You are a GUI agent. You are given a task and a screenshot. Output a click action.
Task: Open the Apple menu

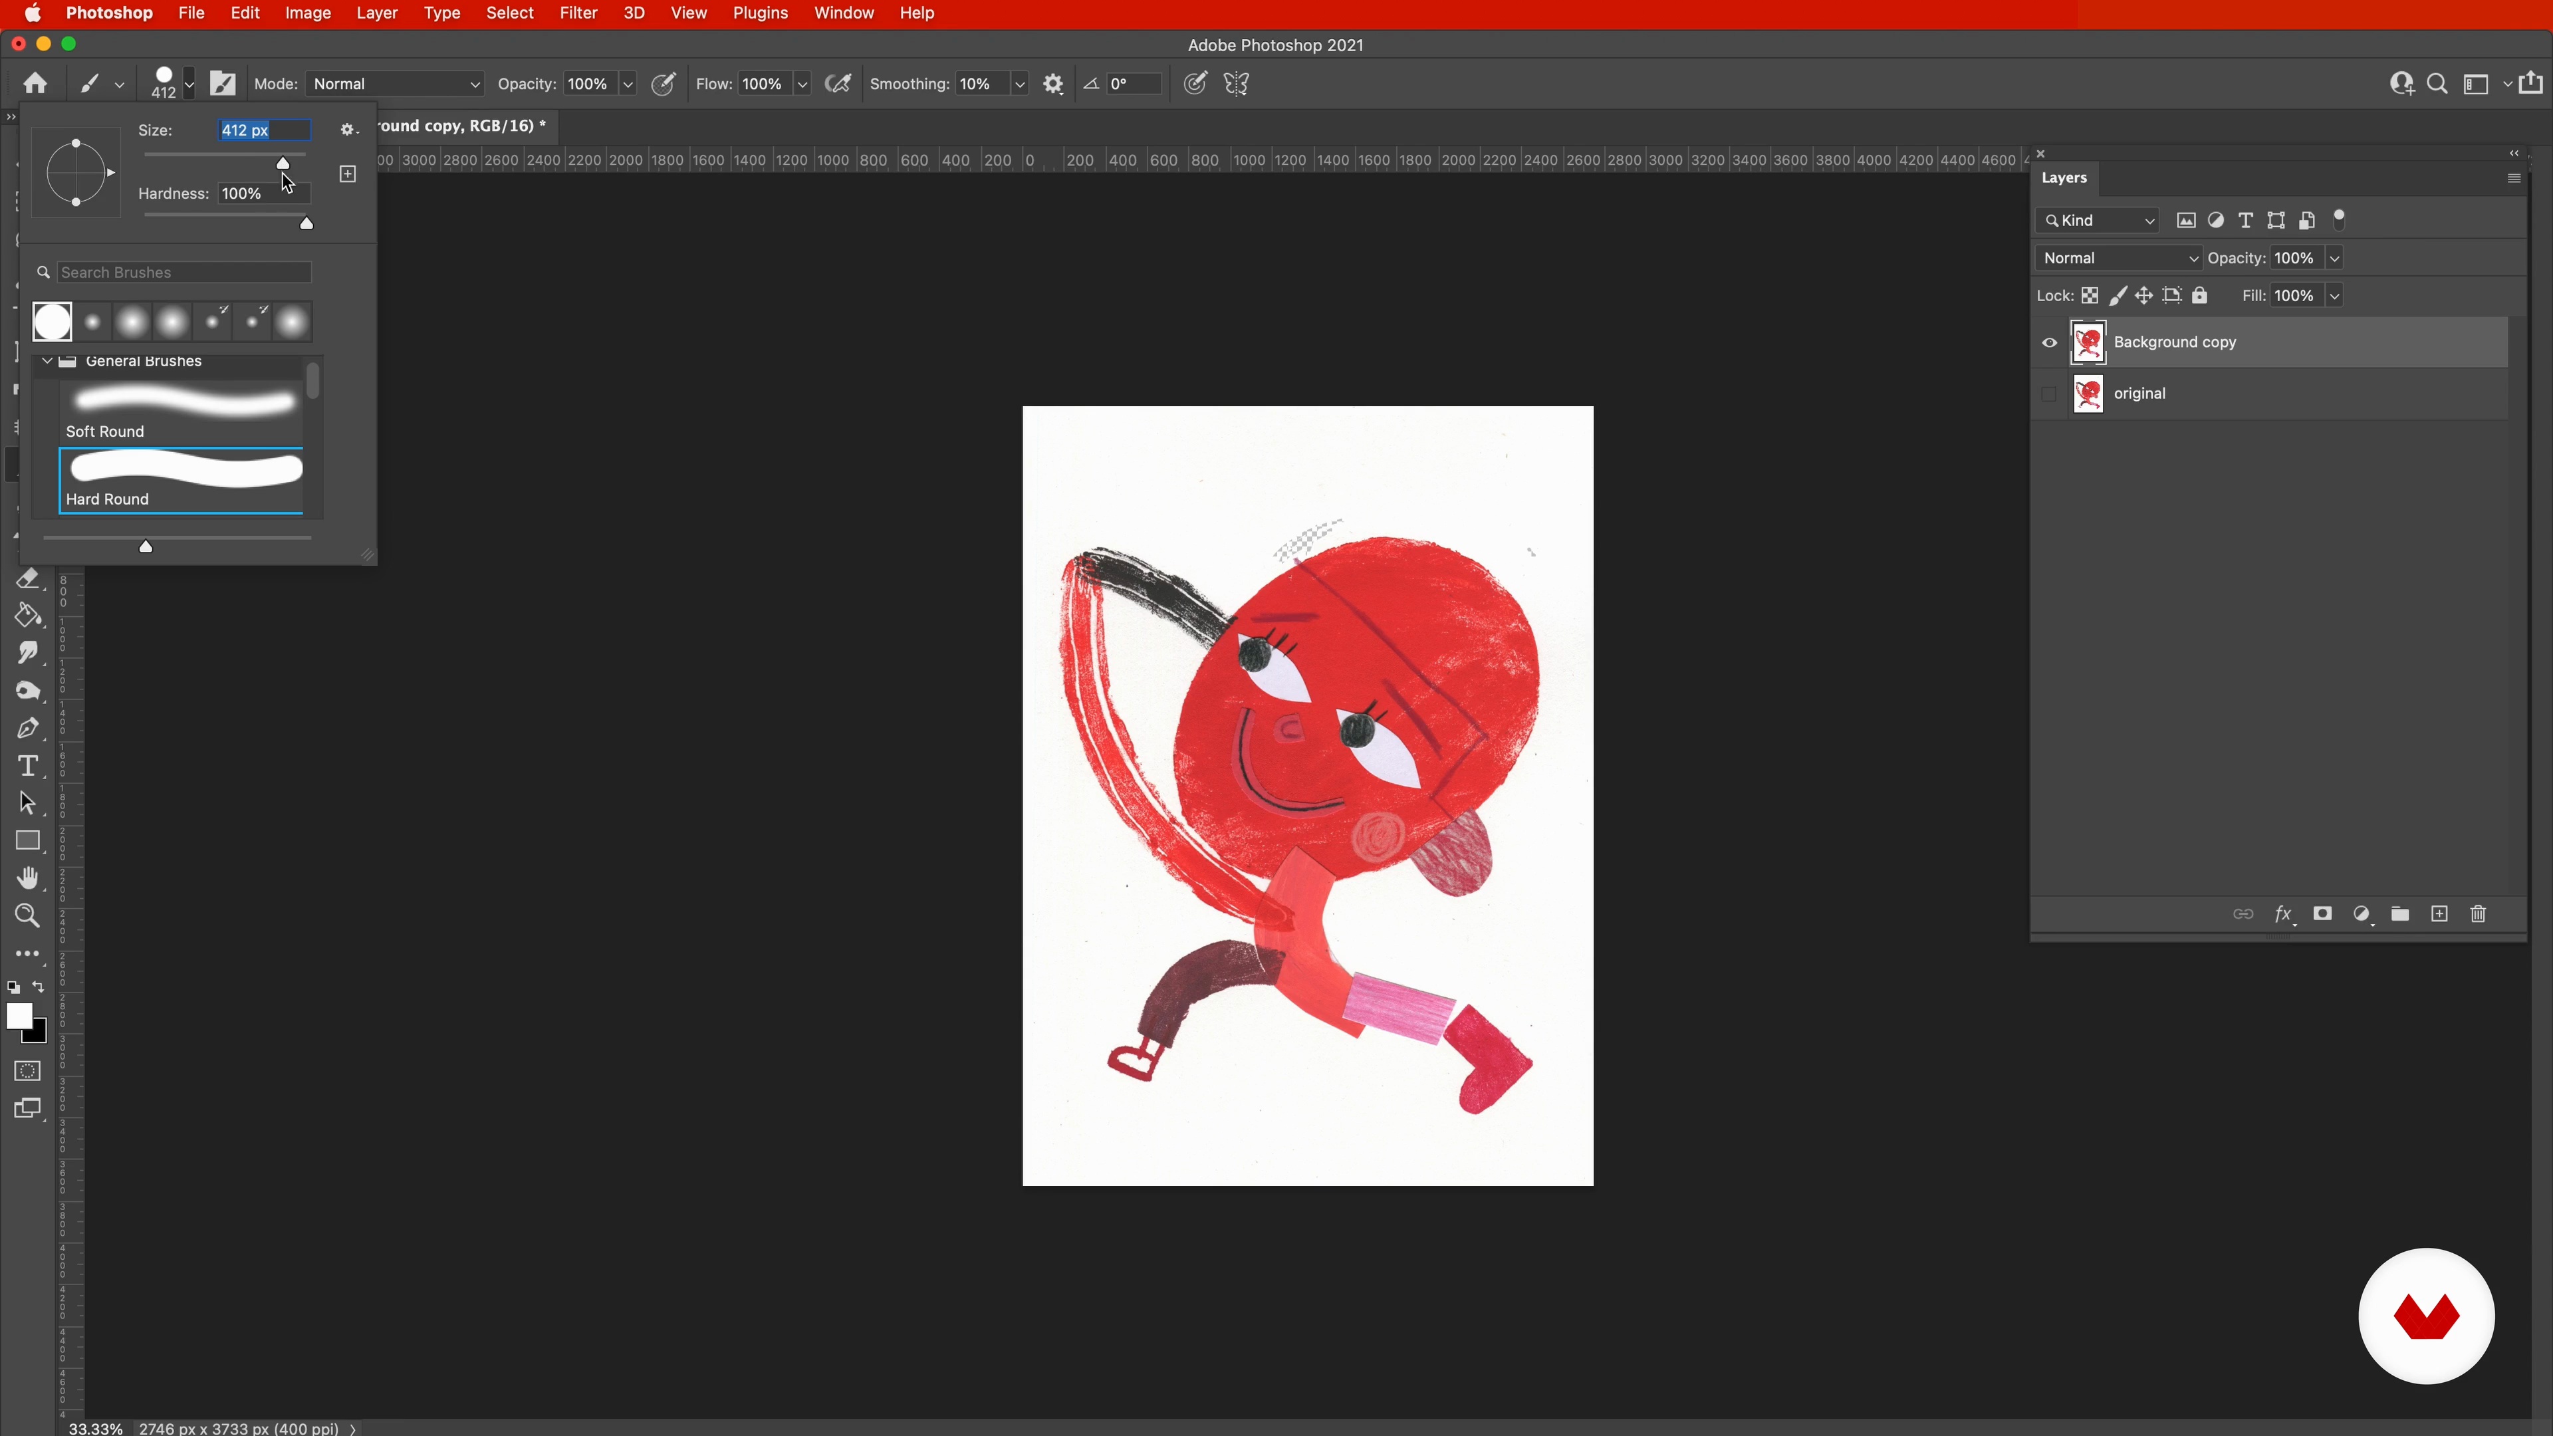tap(32, 13)
